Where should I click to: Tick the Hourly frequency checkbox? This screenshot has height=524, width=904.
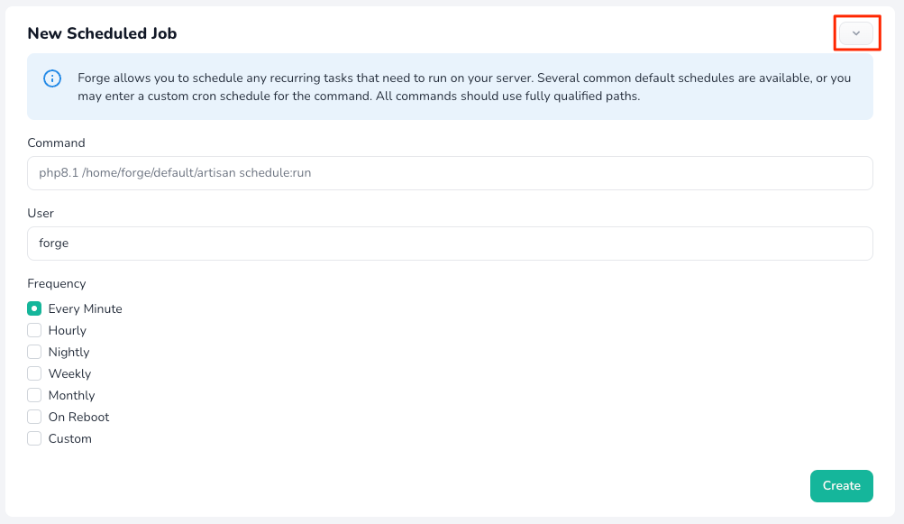[34, 330]
